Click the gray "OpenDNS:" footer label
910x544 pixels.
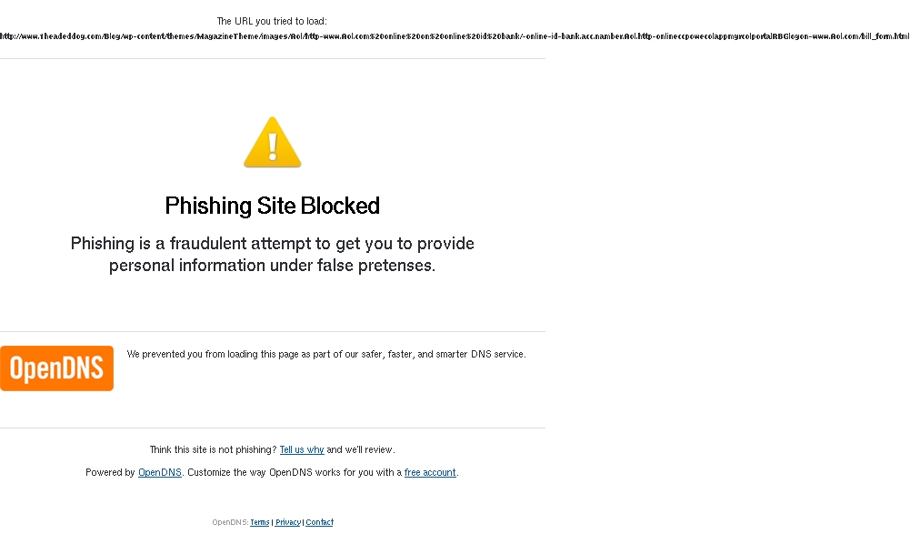point(230,522)
